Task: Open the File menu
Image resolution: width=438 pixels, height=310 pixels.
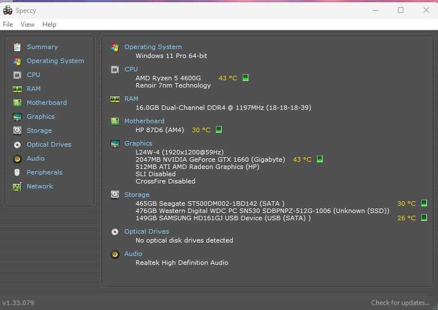Action: pos(8,25)
